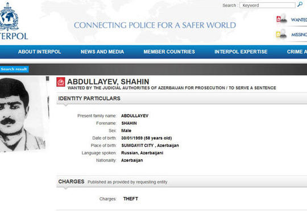Collapse the Identity Particulars section header
307x211 pixels.
[182, 99]
